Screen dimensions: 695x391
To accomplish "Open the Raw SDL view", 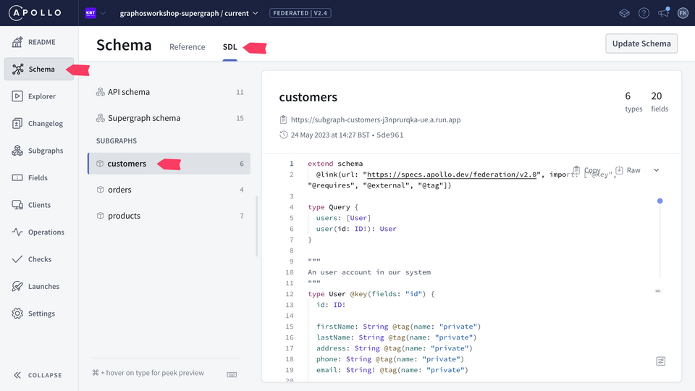I will click(628, 170).
